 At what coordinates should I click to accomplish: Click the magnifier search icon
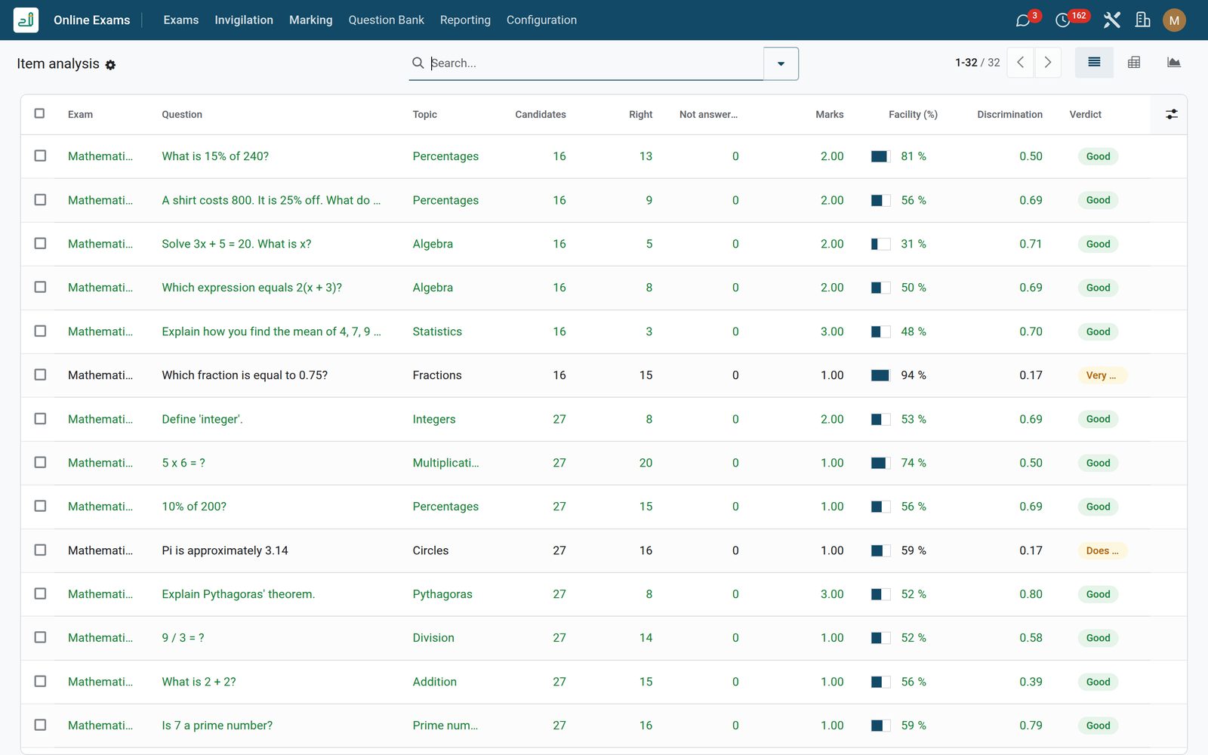click(418, 63)
